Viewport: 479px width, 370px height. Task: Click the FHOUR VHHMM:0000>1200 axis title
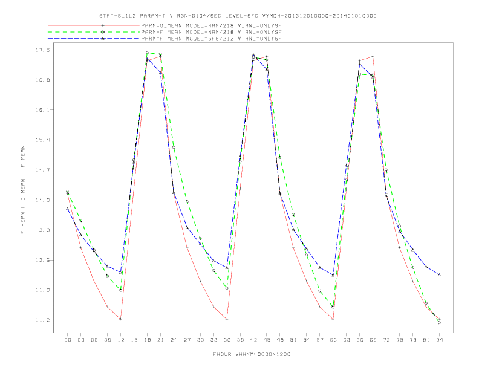click(252, 354)
